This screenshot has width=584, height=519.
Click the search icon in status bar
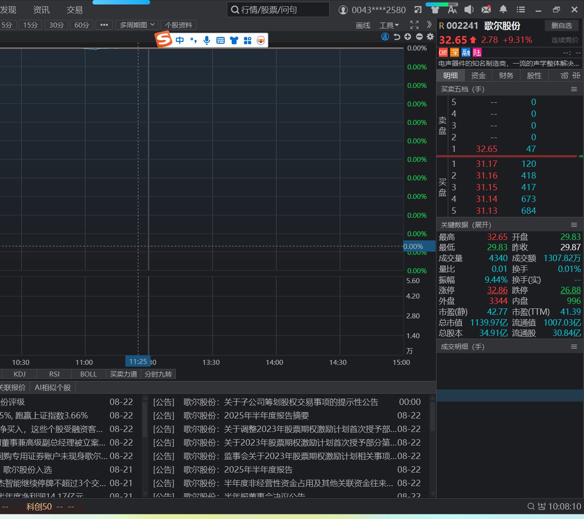[531, 506]
